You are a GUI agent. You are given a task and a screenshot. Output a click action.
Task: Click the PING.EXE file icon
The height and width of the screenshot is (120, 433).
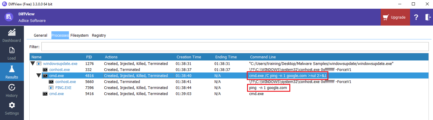pyautogui.click(x=51, y=88)
